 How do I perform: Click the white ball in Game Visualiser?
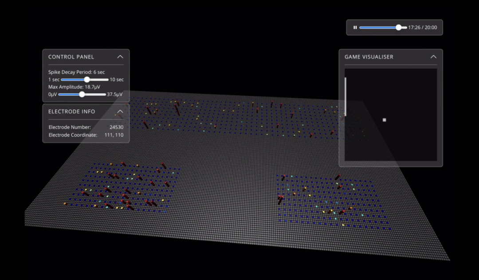tap(384, 120)
